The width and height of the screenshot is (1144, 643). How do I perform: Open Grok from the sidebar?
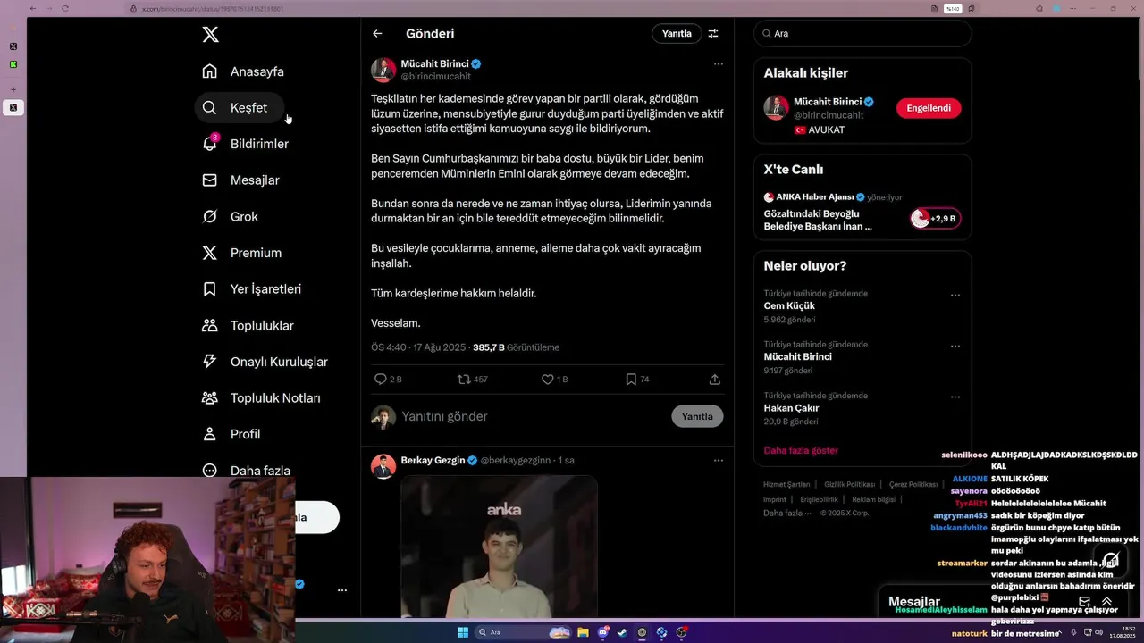pyautogui.click(x=231, y=217)
